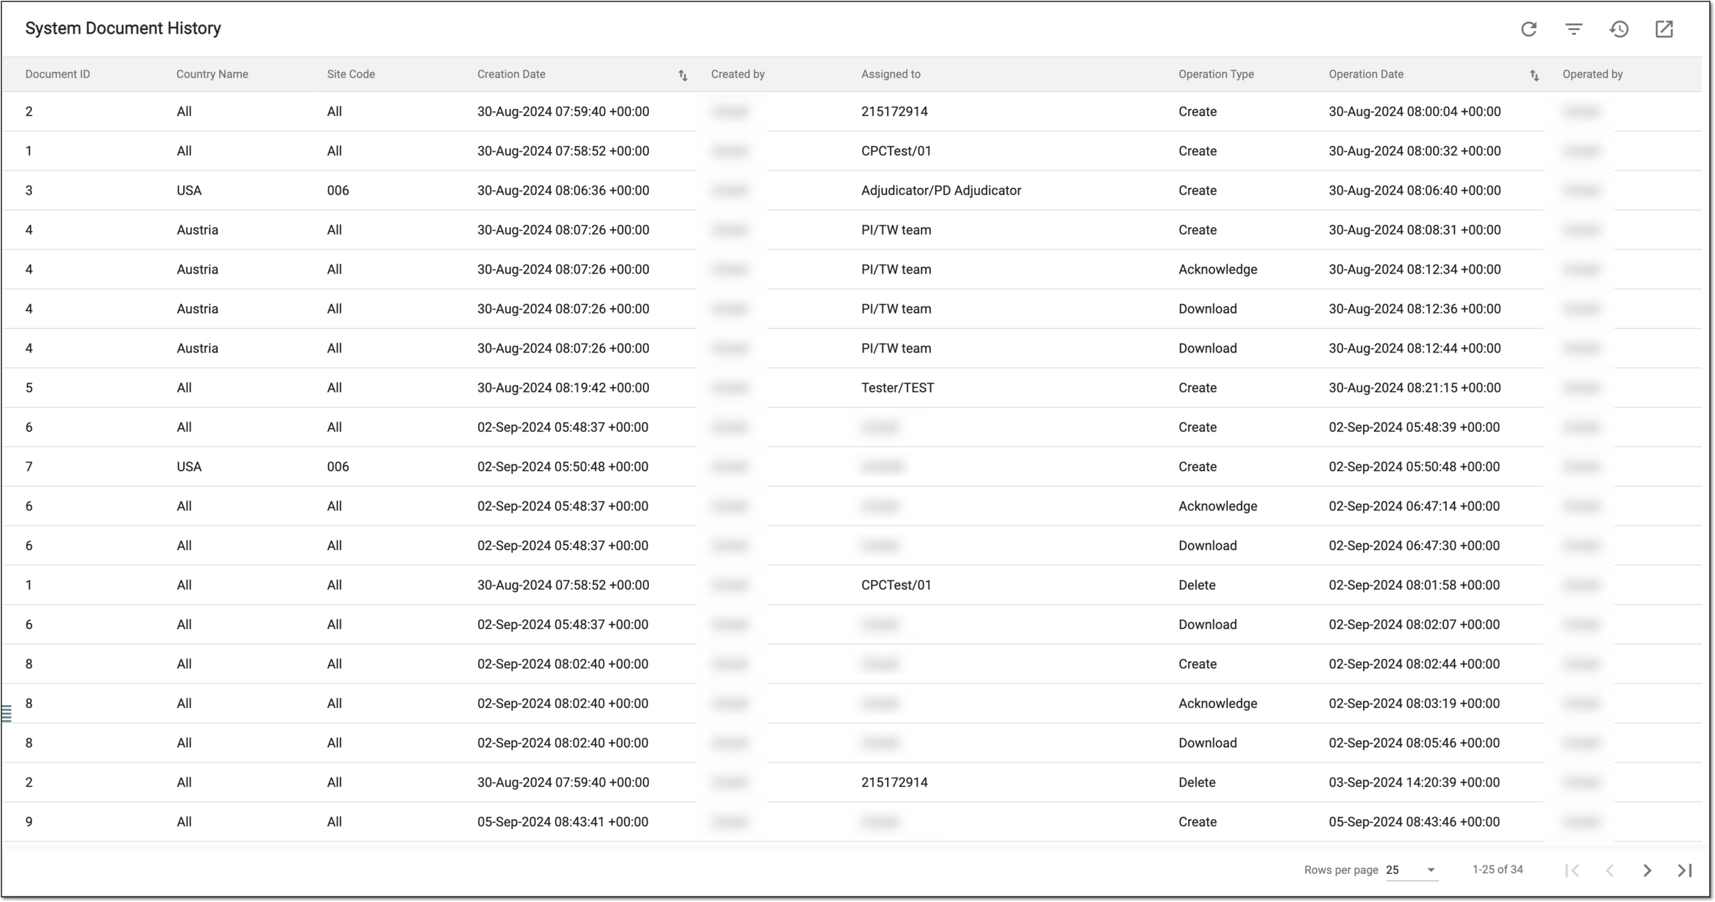Click Delete in the CPCTest/01 row

tap(1196, 585)
